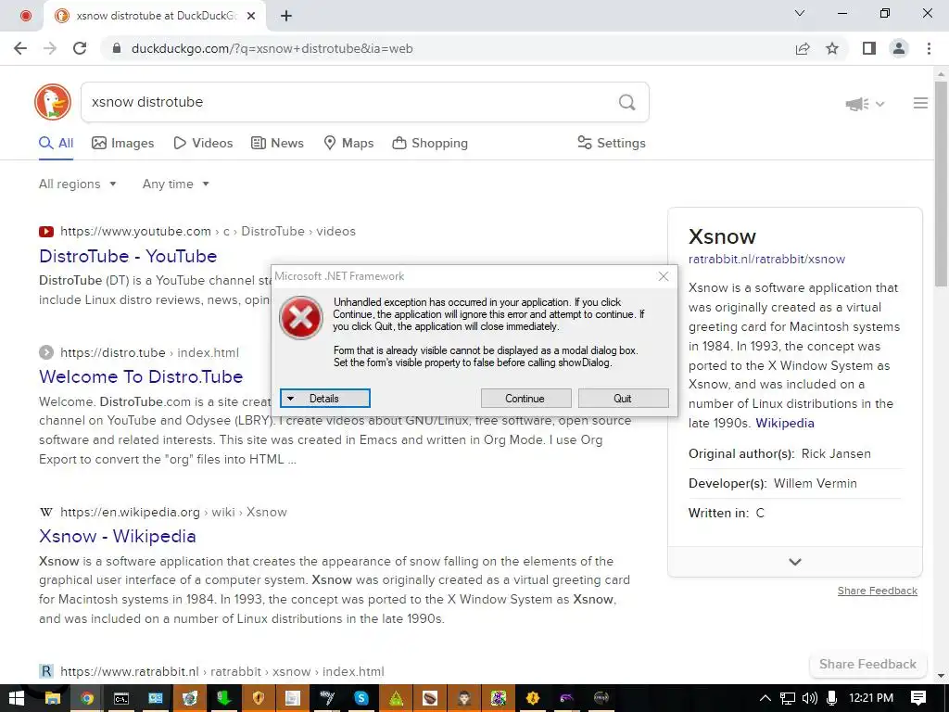Click the browser address bar URL
Screen dimensions: 949x712
tap(272, 48)
